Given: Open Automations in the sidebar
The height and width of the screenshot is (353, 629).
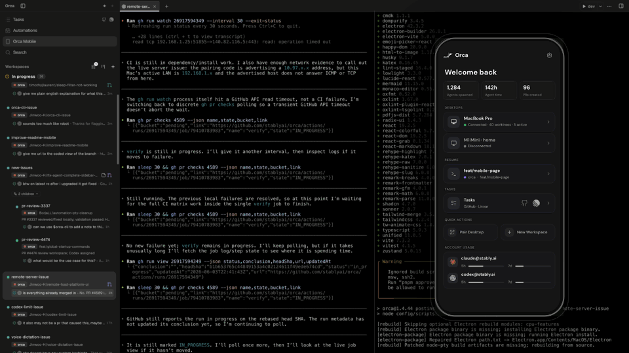Looking at the screenshot, I should (25, 31).
